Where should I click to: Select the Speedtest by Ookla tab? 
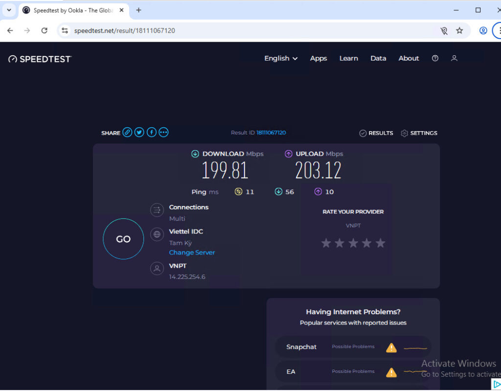pyautogui.click(x=73, y=11)
